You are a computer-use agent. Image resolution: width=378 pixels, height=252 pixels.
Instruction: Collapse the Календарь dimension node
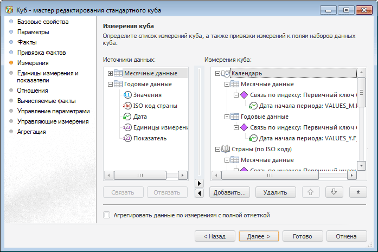coord(217,73)
